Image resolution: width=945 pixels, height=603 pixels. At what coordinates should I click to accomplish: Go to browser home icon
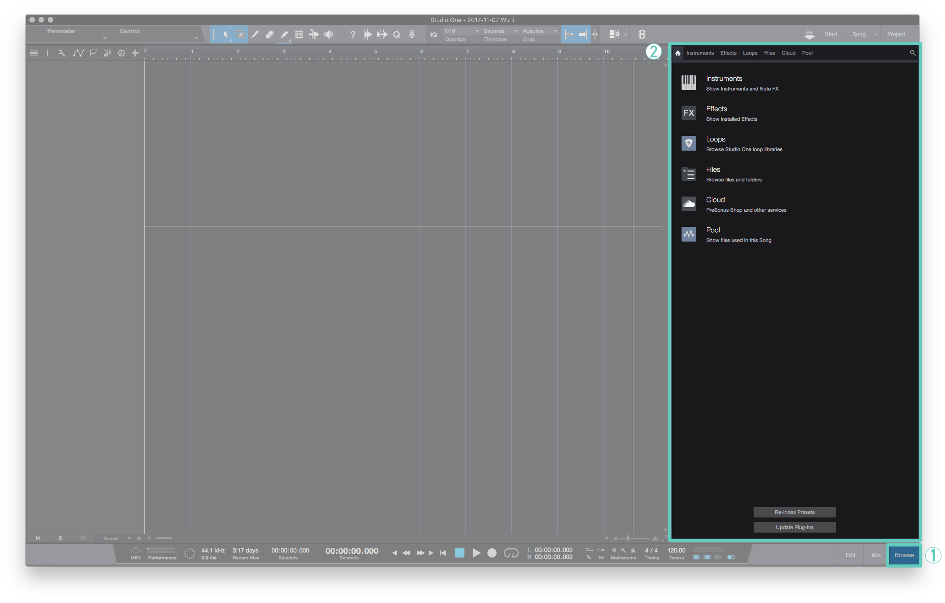tap(678, 53)
